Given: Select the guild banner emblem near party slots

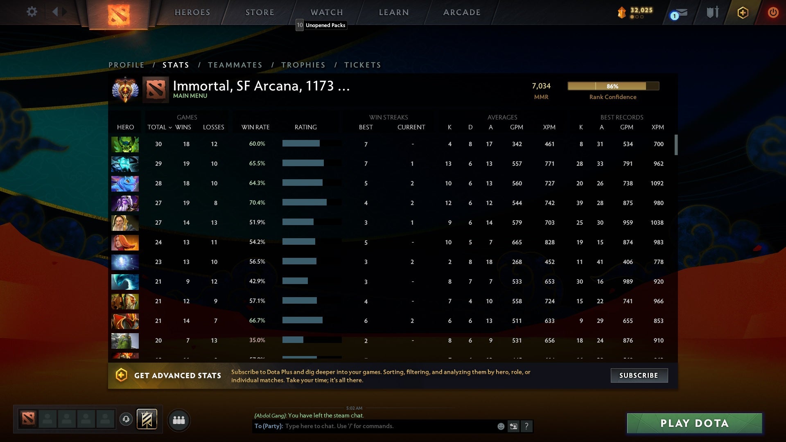Looking at the screenshot, I should [147, 419].
